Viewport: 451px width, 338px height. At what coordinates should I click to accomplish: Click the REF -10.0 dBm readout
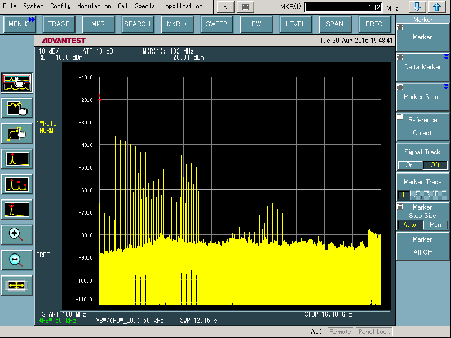[x=60, y=57]
